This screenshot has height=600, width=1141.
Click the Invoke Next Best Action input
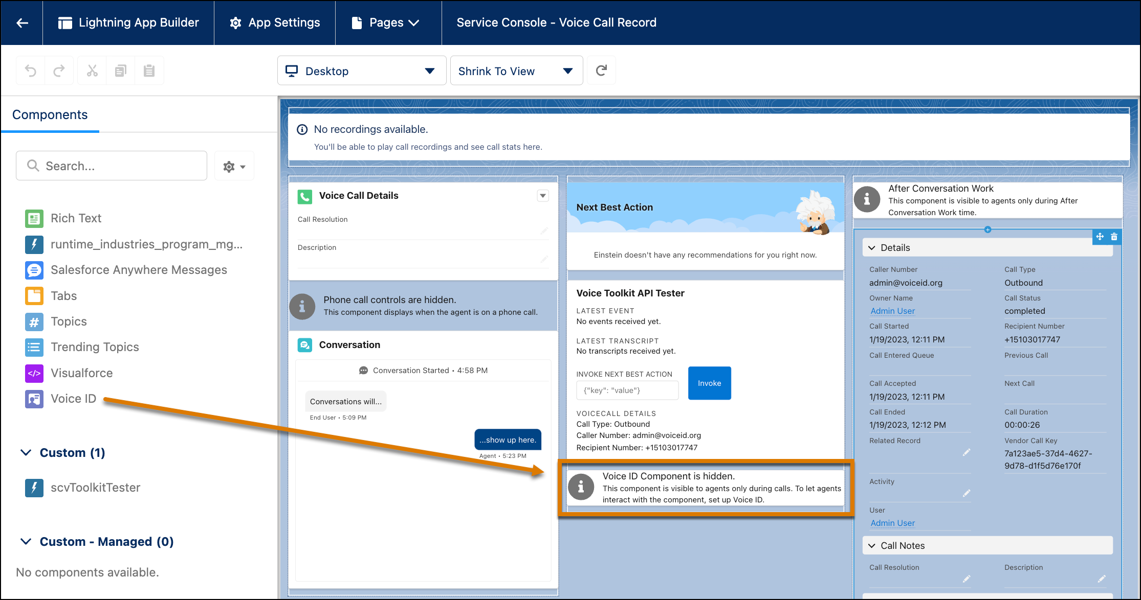627,390
